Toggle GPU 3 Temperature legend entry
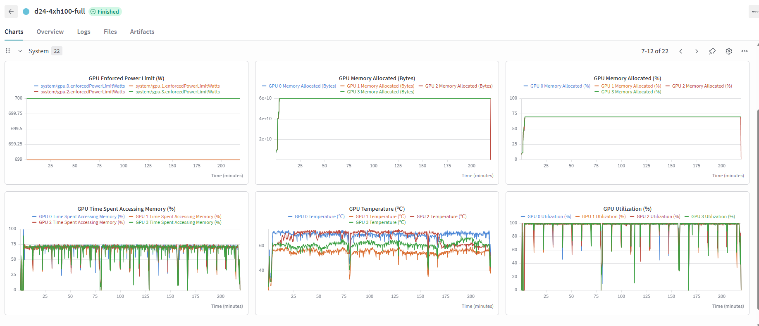Image resolution: width=759 pixels, height=326 pixels. 377,222
